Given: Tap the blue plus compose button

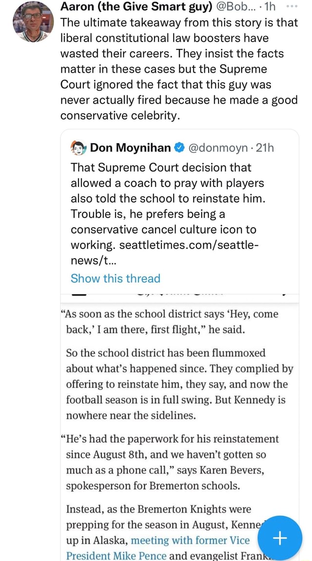Looking at the screenshot, I should pyautogui.click(x=281, y=537).
